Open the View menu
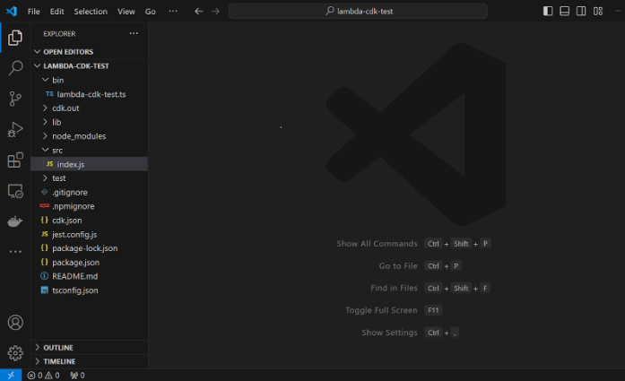The image size is (625, 381). pos(126,12)
